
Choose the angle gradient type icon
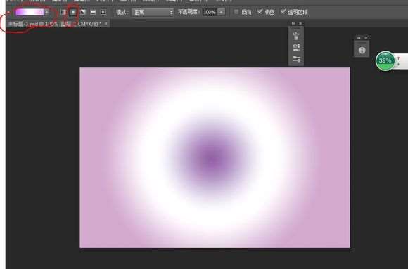click(83, 12)
